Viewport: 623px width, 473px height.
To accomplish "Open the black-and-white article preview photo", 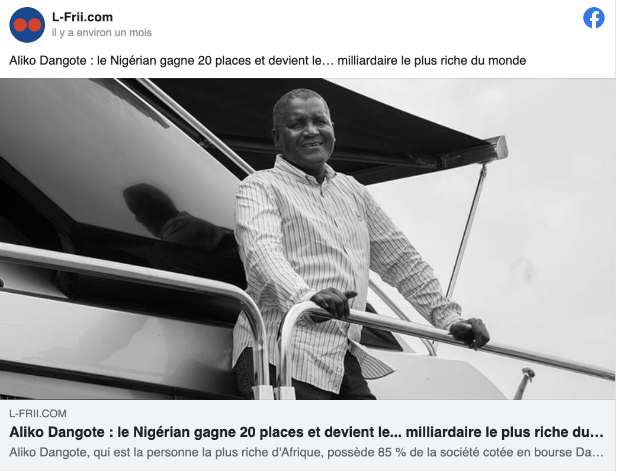I will click(307, 239).
